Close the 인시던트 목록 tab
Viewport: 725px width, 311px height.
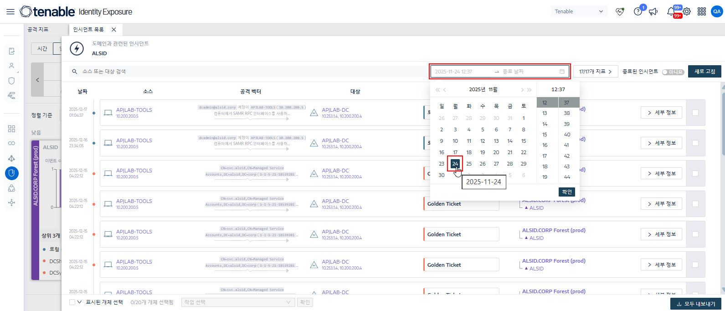114,30
